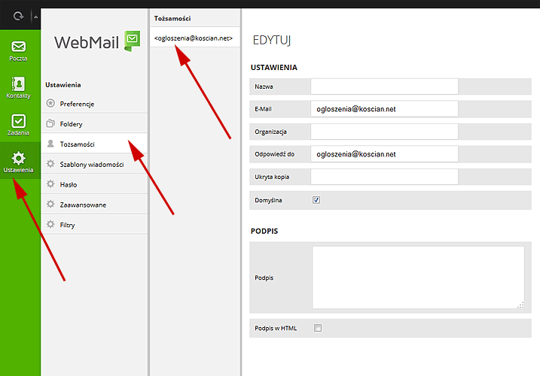The height and width of the screenshot is (376, 540).
Task: Open Foldery settings section
Action: tap(94, 123)
